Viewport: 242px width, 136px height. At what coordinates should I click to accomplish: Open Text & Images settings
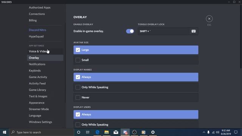[x=38, y=96]
